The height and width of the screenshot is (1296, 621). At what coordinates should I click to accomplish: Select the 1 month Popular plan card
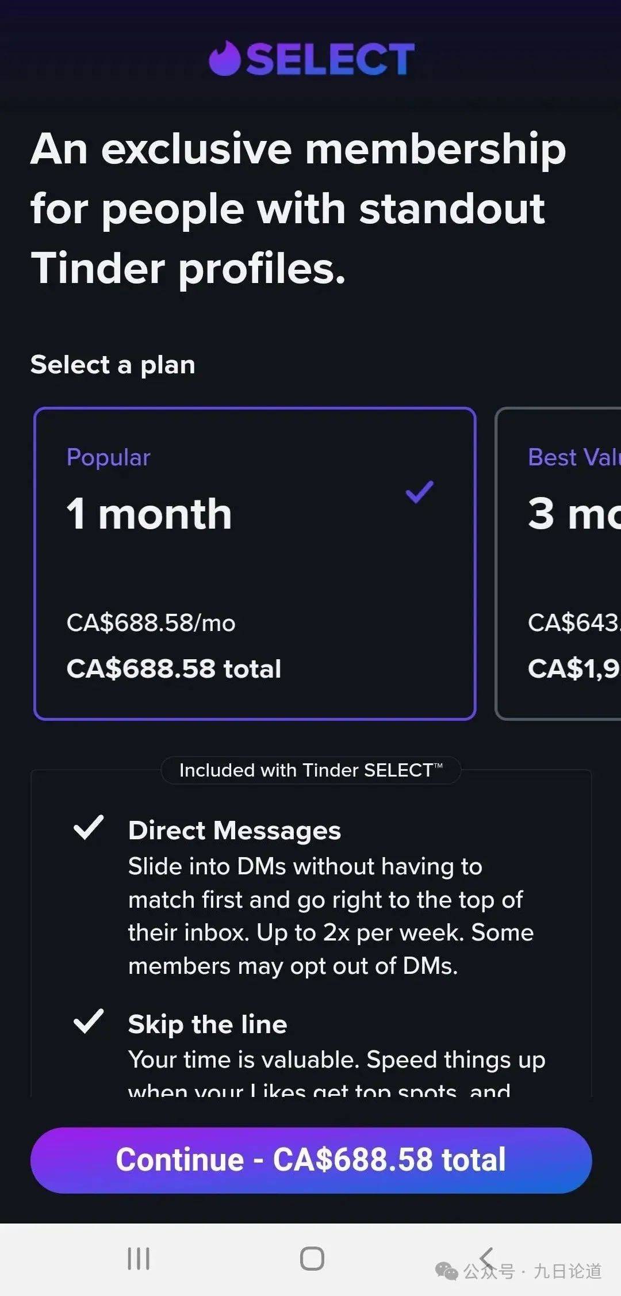pyautogui.click(x=255, y=564)
